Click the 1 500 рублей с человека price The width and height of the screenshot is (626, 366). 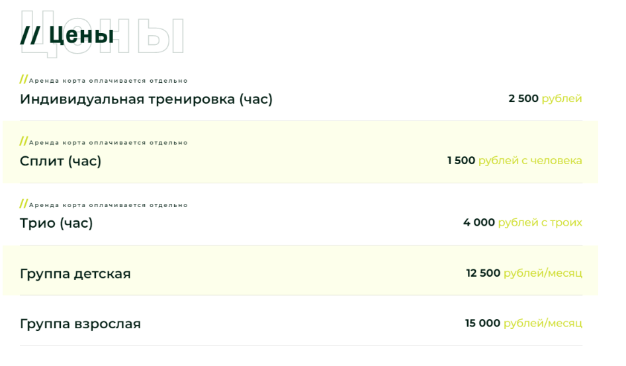(x=514, y=160)
